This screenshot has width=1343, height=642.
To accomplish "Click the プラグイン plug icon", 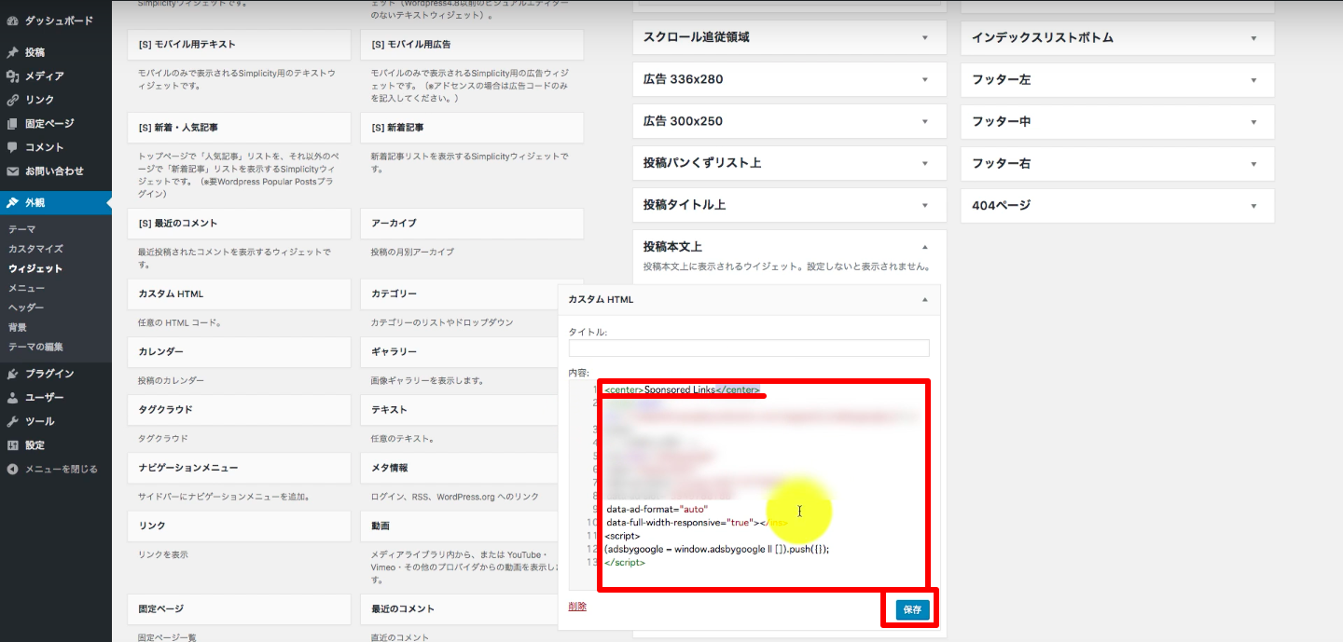I will tap(12, 374).
